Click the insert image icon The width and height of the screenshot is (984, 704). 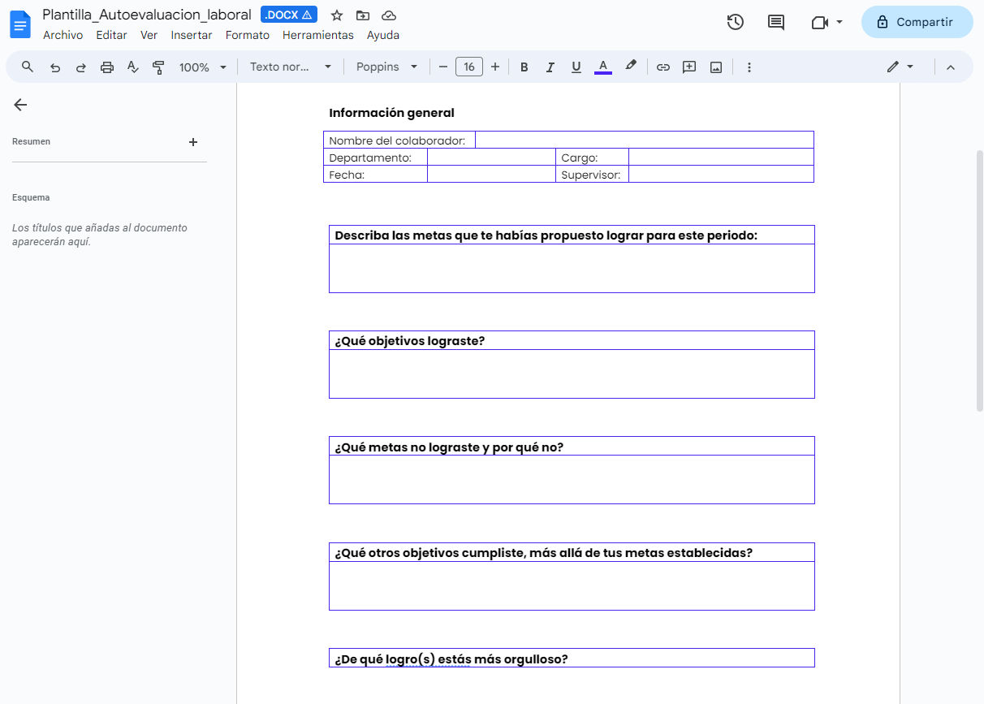click(x=716, y=67)
